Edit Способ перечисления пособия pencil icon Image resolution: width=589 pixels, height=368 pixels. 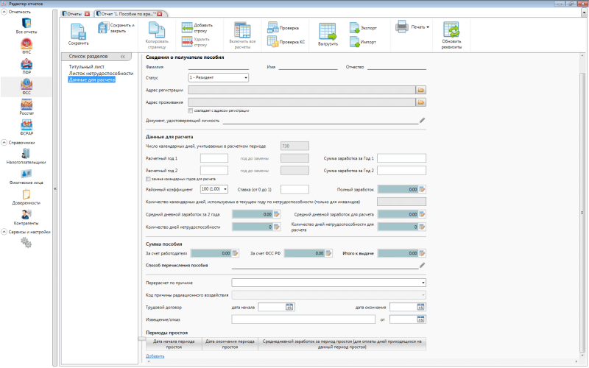[x=422, y=265]
